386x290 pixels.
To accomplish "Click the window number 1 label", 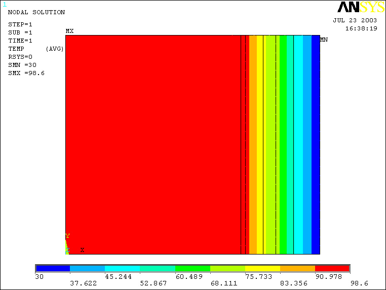I will [5, 5].
